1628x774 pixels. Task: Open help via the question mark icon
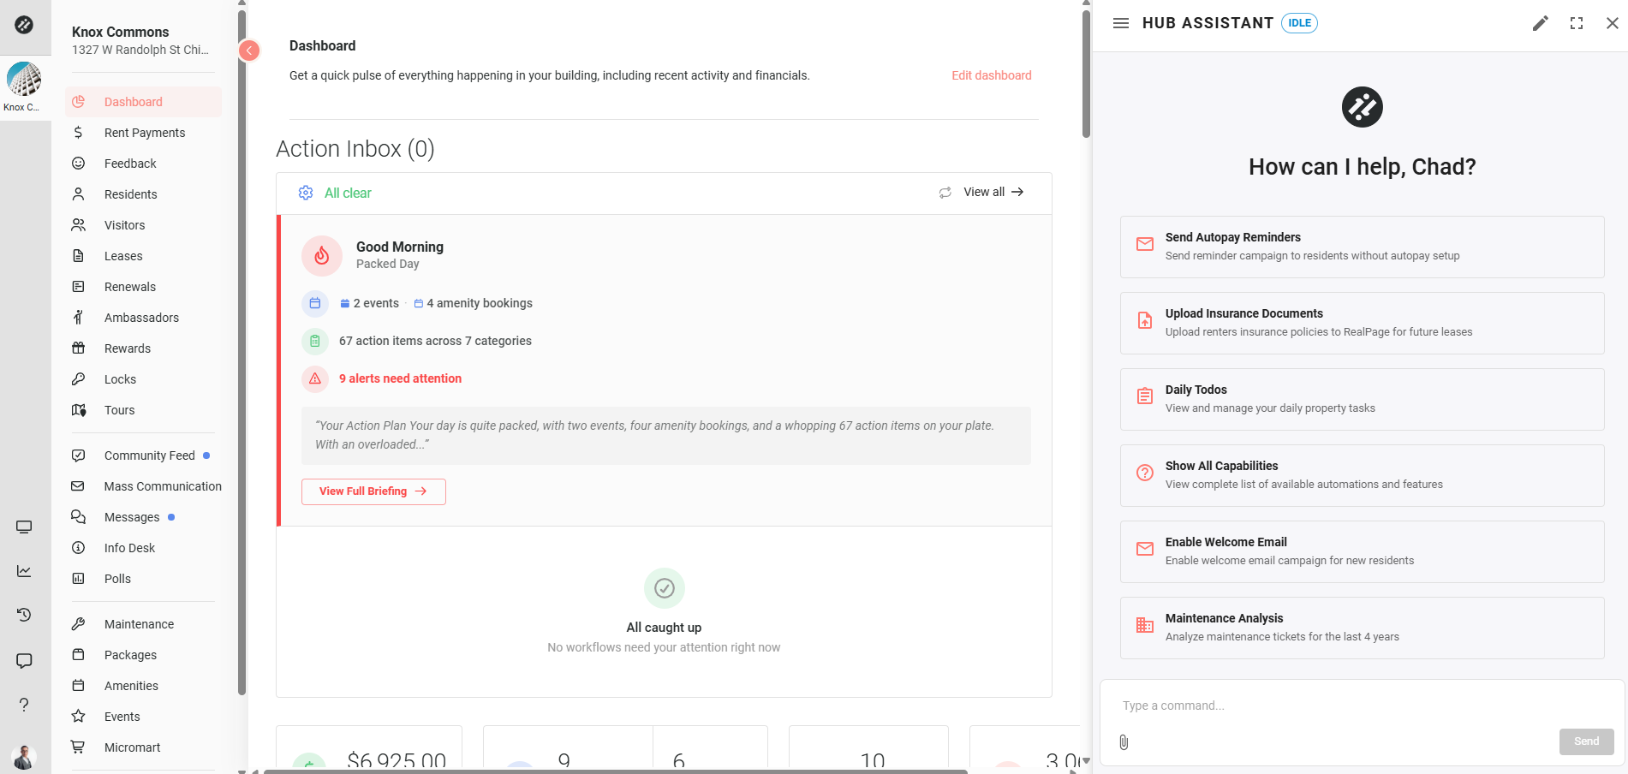click(x=25, y=704)
